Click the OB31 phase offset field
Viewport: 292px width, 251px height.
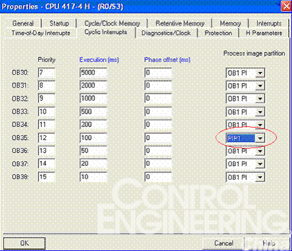158,86
